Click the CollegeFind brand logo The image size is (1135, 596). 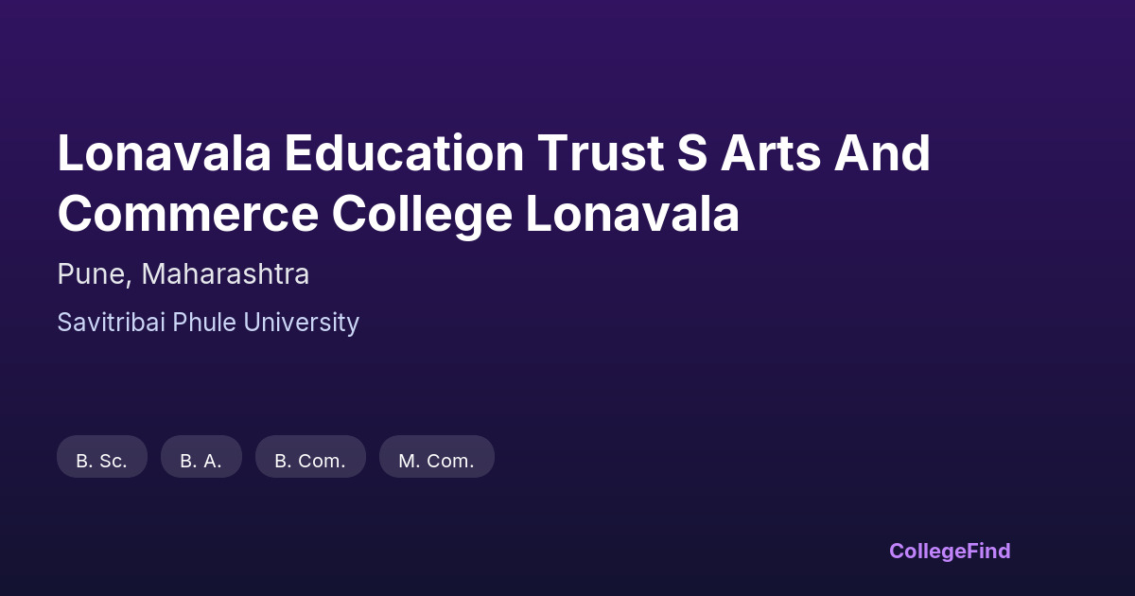[949, 551]
